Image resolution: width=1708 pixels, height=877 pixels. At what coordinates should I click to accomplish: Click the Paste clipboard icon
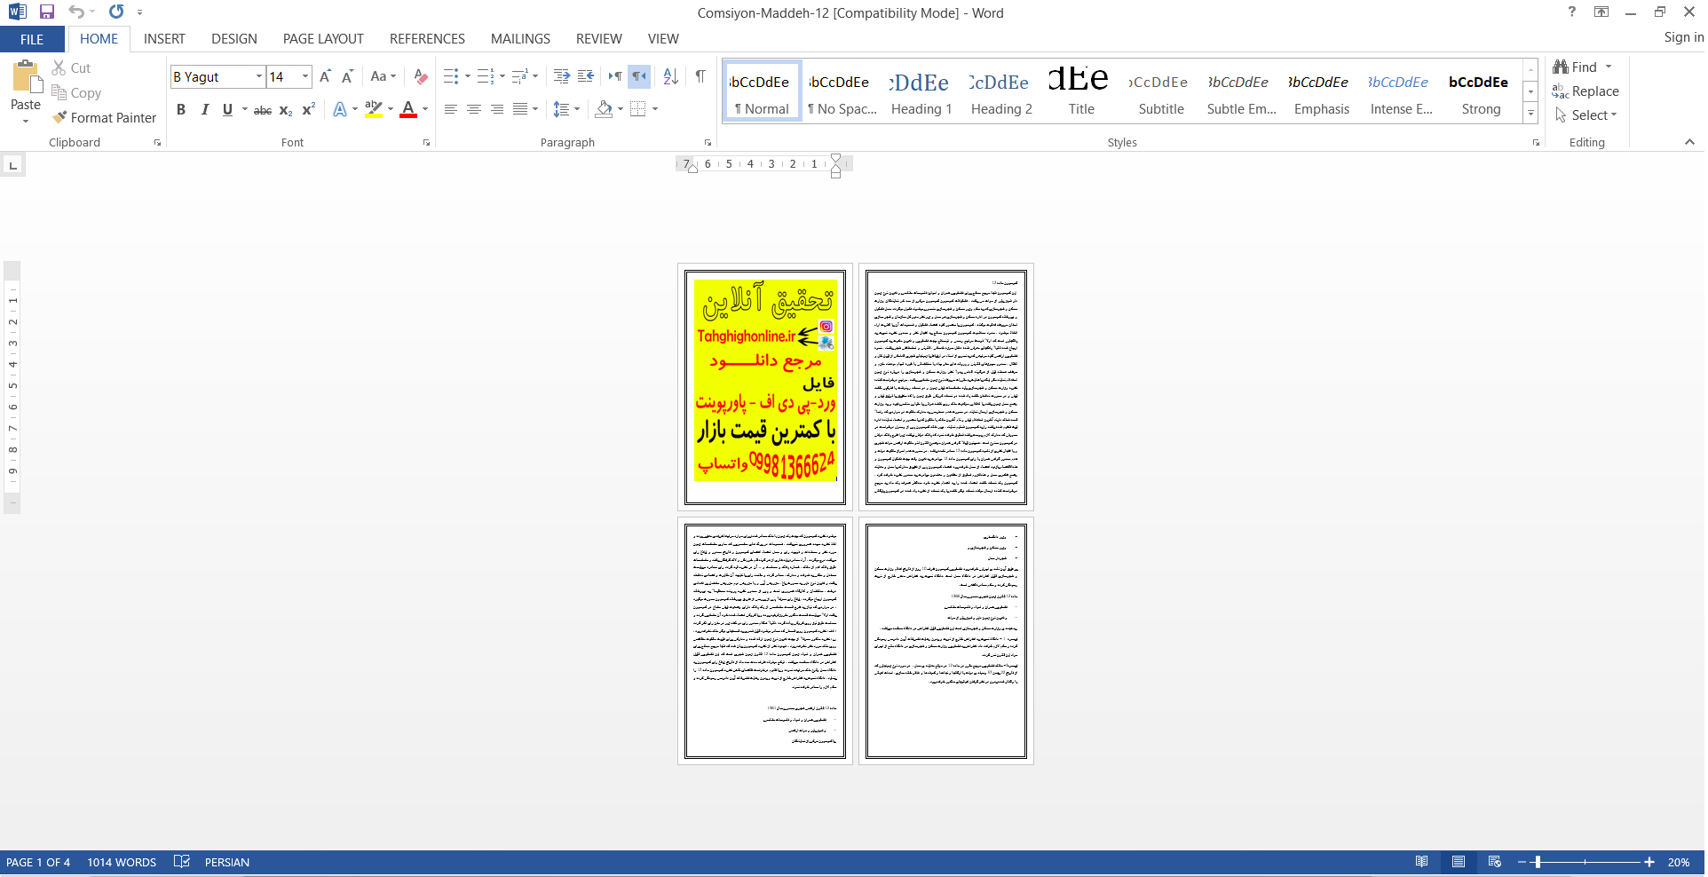click(26, 78)
